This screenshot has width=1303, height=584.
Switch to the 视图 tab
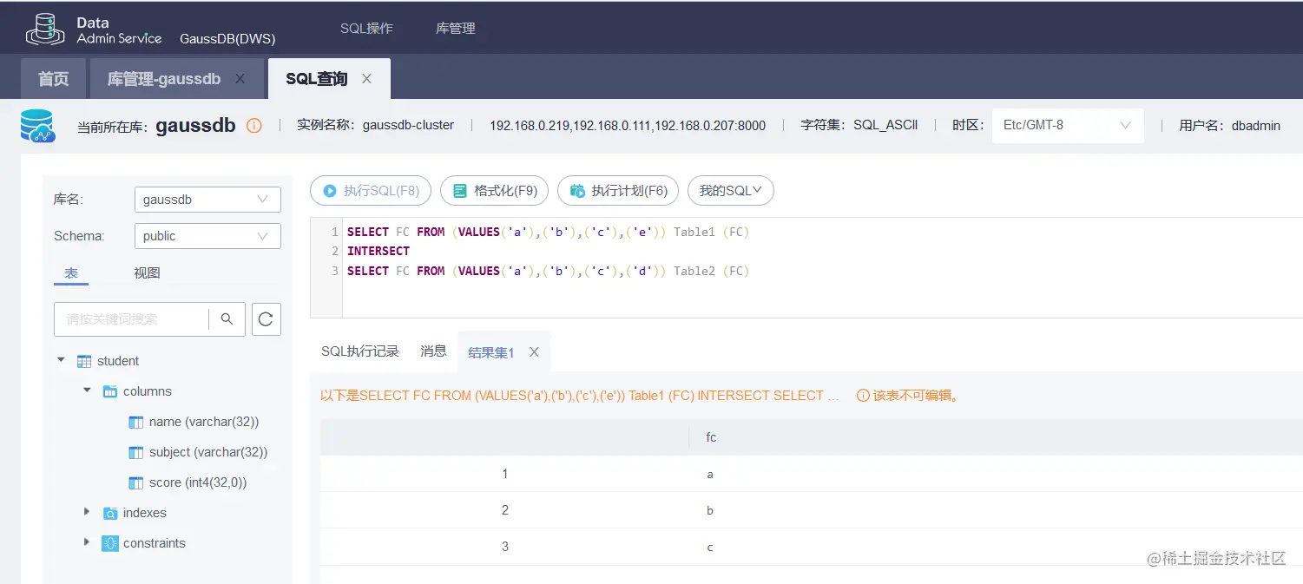click(147, 273)
